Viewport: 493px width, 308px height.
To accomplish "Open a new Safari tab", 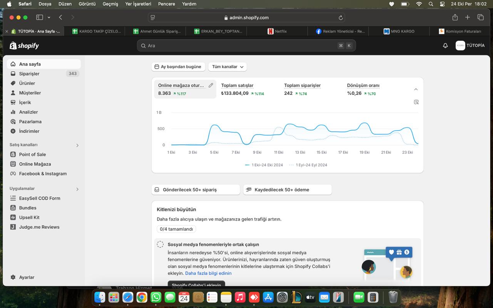I will (x=468, y=17).
